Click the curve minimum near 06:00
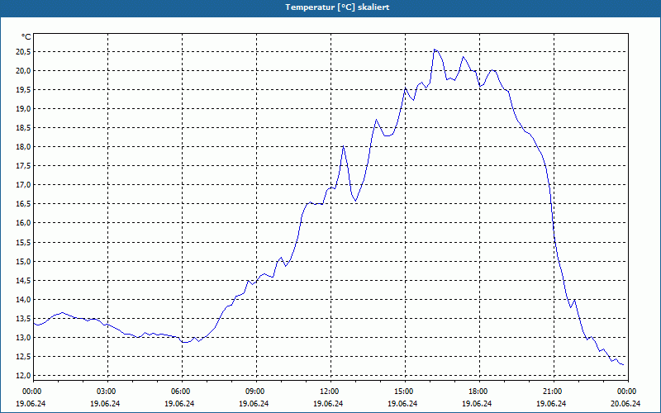The width and height of the screenshot is (661, 413). 184,342
